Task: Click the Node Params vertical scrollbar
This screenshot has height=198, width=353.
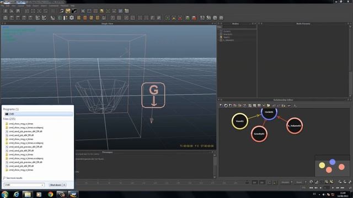Action: tap(351, 61)
